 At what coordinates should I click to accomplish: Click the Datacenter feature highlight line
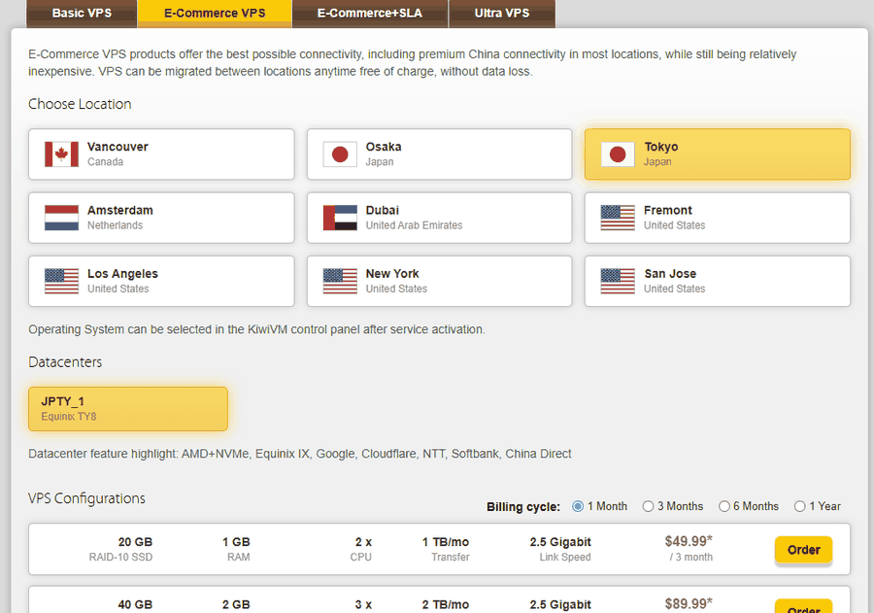pyautogui.click(x=300, y=454)
